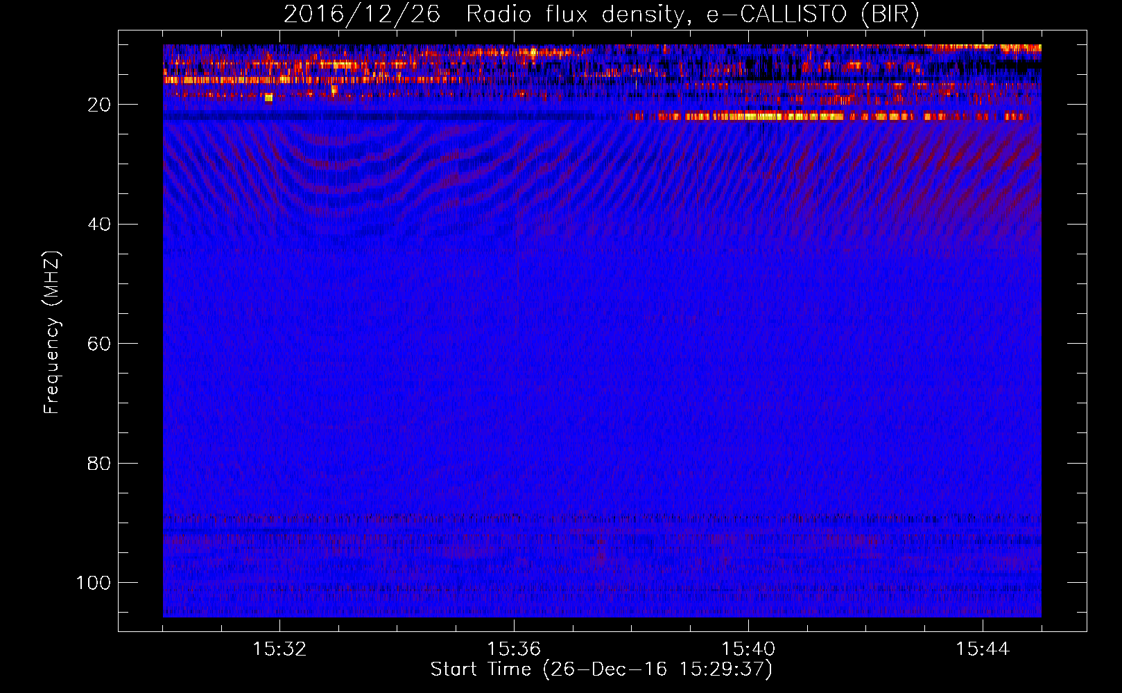This screenshot has height=693, width=1122.
Task: Click the 60 MHz frequency tick label
Action: 99,344
